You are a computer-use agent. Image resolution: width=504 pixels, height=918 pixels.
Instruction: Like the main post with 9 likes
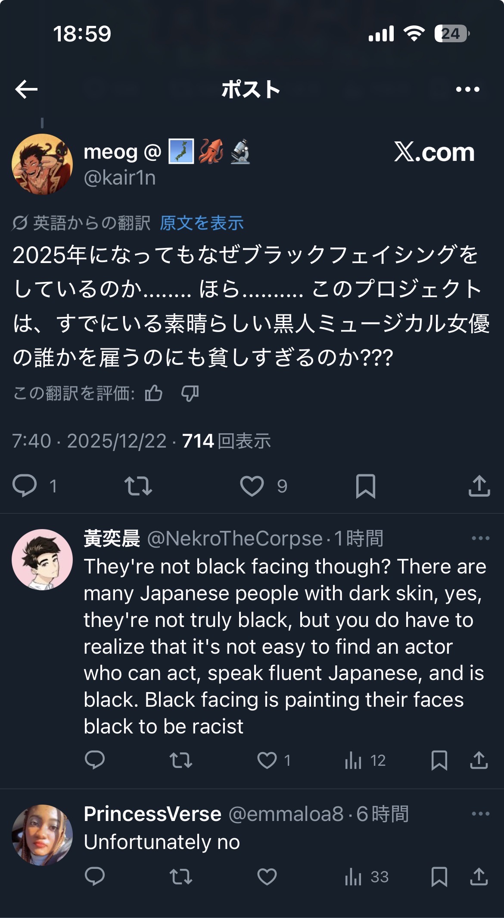tap(252, 486)
